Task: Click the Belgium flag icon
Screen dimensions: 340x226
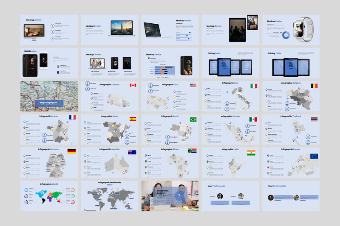Action: click(314, 86)
